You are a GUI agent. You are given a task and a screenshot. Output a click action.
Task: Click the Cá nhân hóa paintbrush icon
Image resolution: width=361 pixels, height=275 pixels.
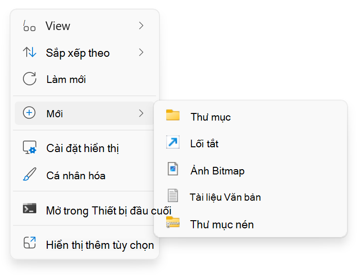pyautogui.click(x=30, y=174)
